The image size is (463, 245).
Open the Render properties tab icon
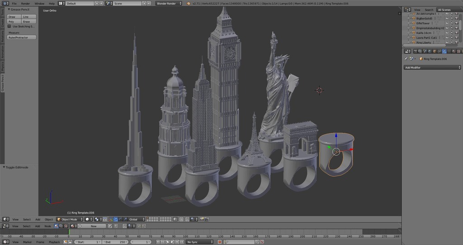[x=416, y=51]
